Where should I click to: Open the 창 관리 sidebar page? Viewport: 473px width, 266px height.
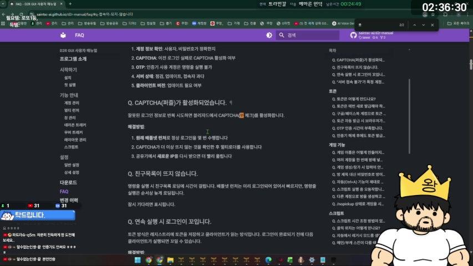pos(70,117)
